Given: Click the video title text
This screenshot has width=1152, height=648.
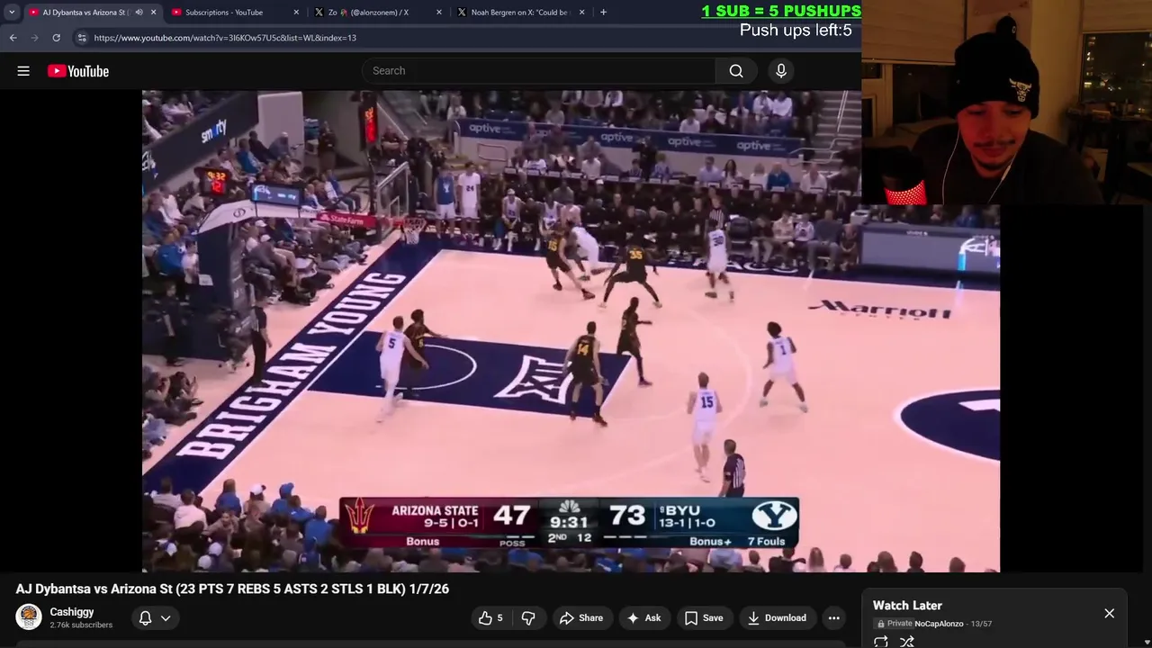Looking at the screenshot, I should (x=232, y=589).
